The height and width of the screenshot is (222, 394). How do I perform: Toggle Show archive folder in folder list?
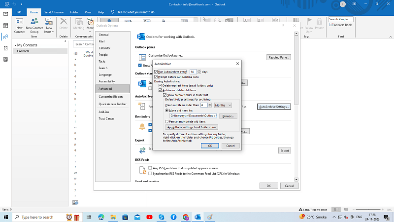click(x=165, y=95)
